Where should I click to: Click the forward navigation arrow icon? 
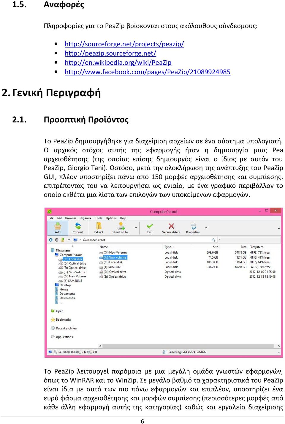56,240
